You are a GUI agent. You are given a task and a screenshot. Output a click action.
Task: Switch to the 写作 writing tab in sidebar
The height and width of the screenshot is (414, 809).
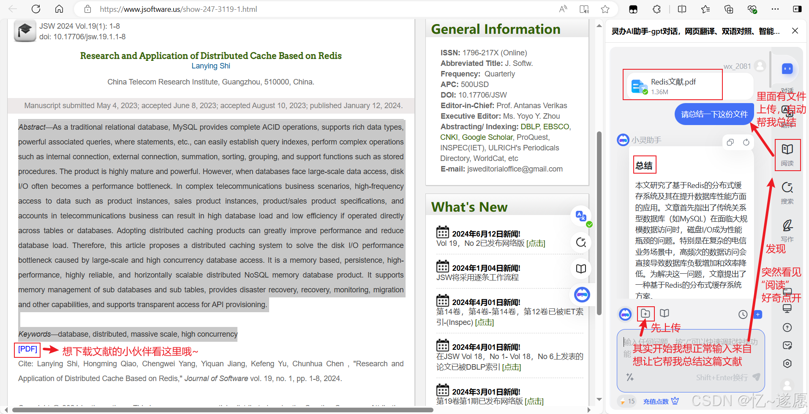click(787, 231)
